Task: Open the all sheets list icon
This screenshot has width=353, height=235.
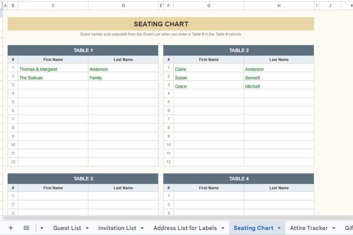Action: pyautogui.click(x=26, y=228)
